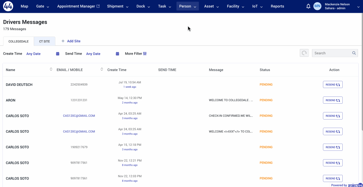
Task: Click the MN user avatar
Action: coord(317,6)
